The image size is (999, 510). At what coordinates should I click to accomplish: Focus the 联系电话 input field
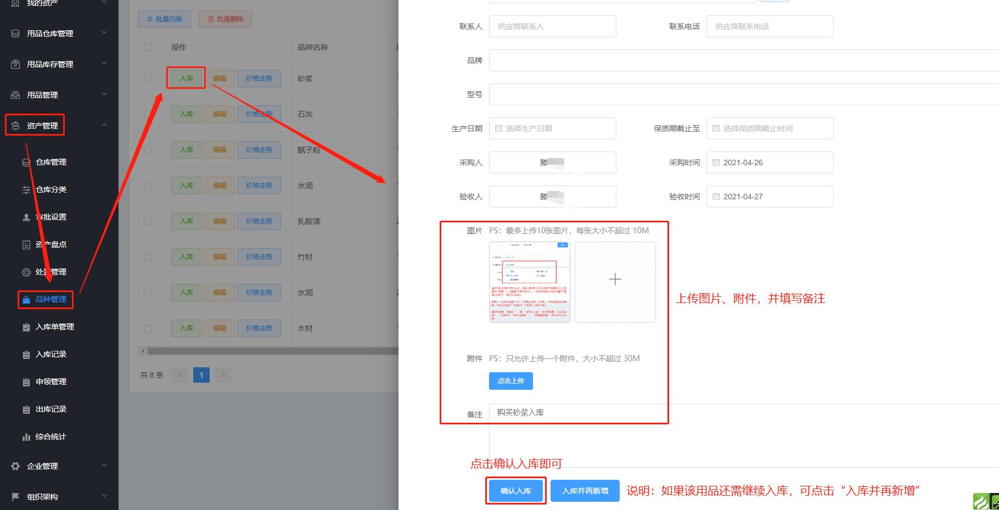(x=770, y=26)
